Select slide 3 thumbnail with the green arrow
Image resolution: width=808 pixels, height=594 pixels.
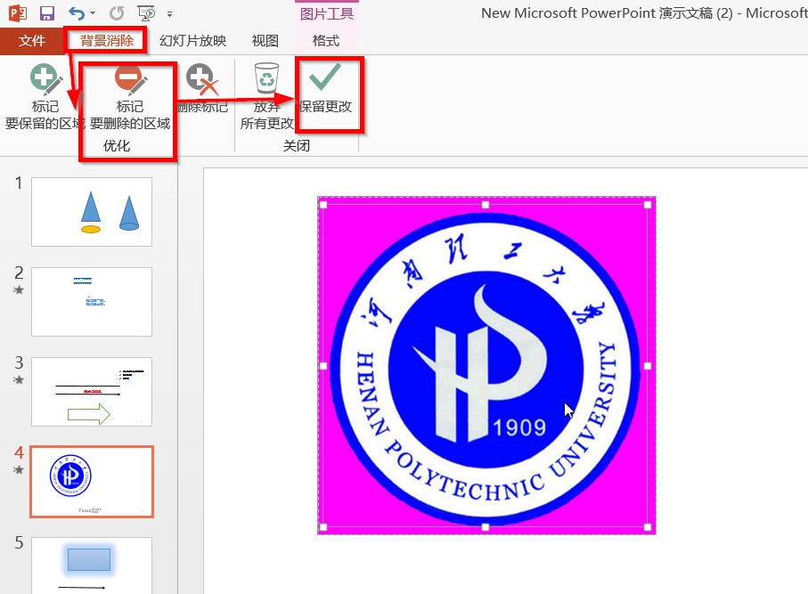tap(92, 391)
